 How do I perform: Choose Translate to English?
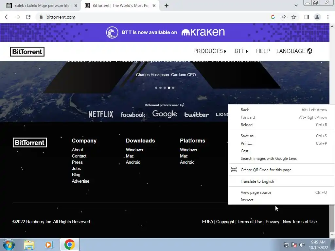pyautogui.click(x=282, y=181)
